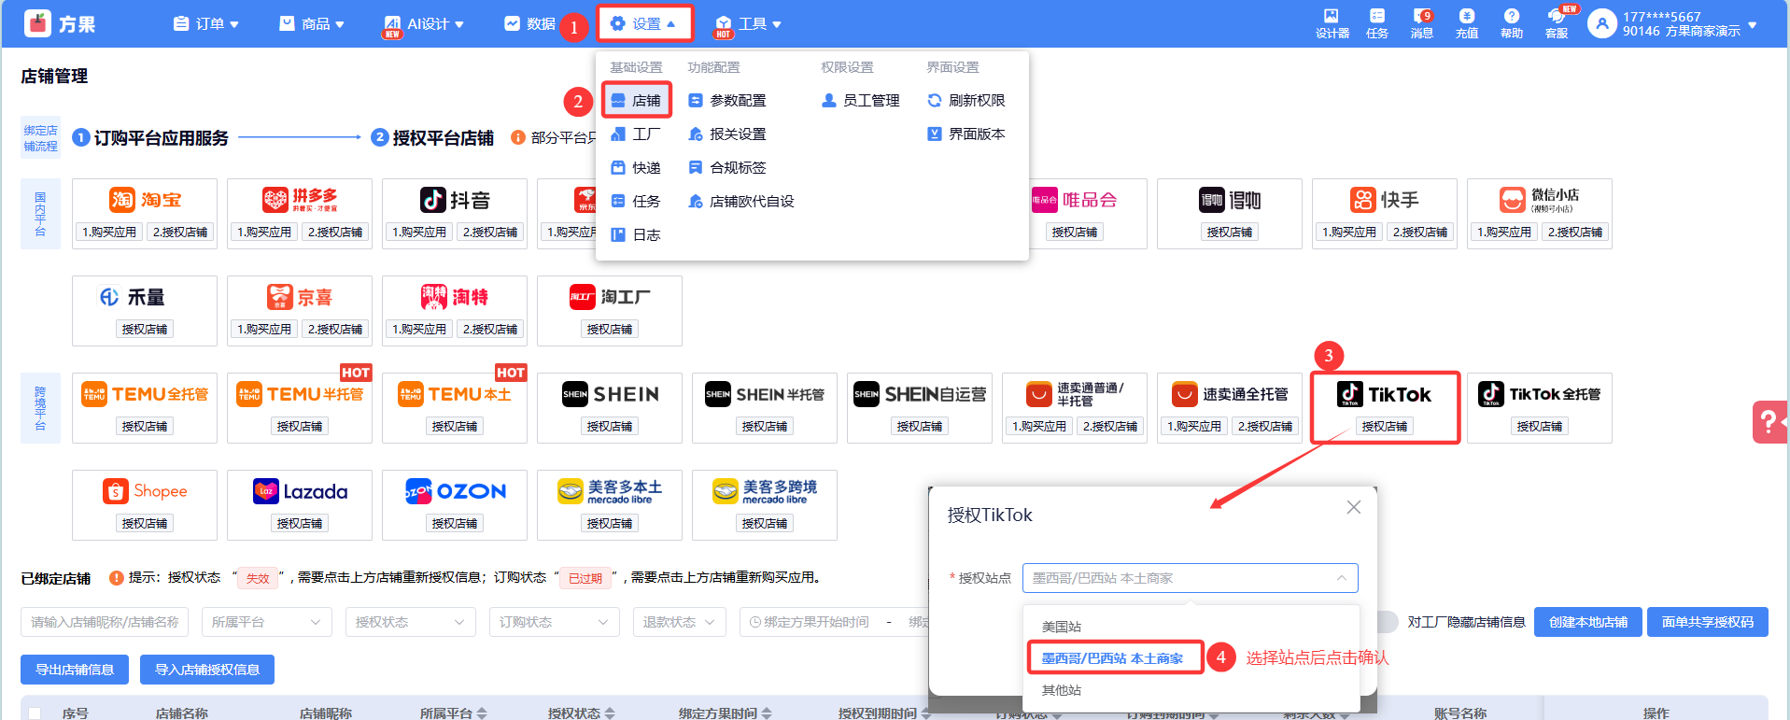Click 授权店铺 under TikTok全托管

pyautogui.click(x=1540, y=427)
